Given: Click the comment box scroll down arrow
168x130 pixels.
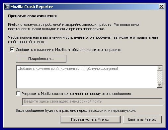Looking at the screenshot, I should click(x=160, y=85).
